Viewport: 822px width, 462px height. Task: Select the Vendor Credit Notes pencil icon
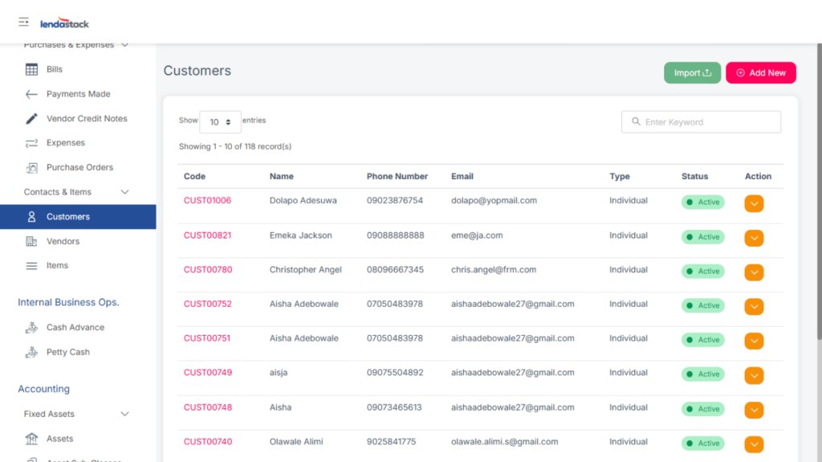32,119
